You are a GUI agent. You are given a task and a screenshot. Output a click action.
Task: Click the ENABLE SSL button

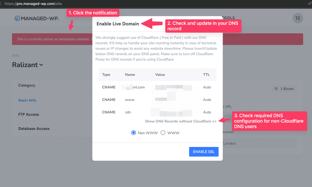[x=204, y=152]
